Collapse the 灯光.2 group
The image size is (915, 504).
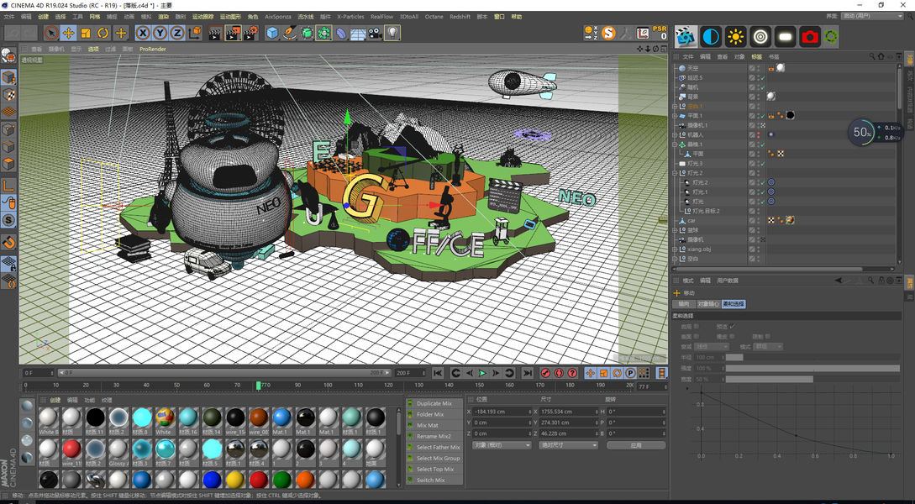tap(675, 173)
